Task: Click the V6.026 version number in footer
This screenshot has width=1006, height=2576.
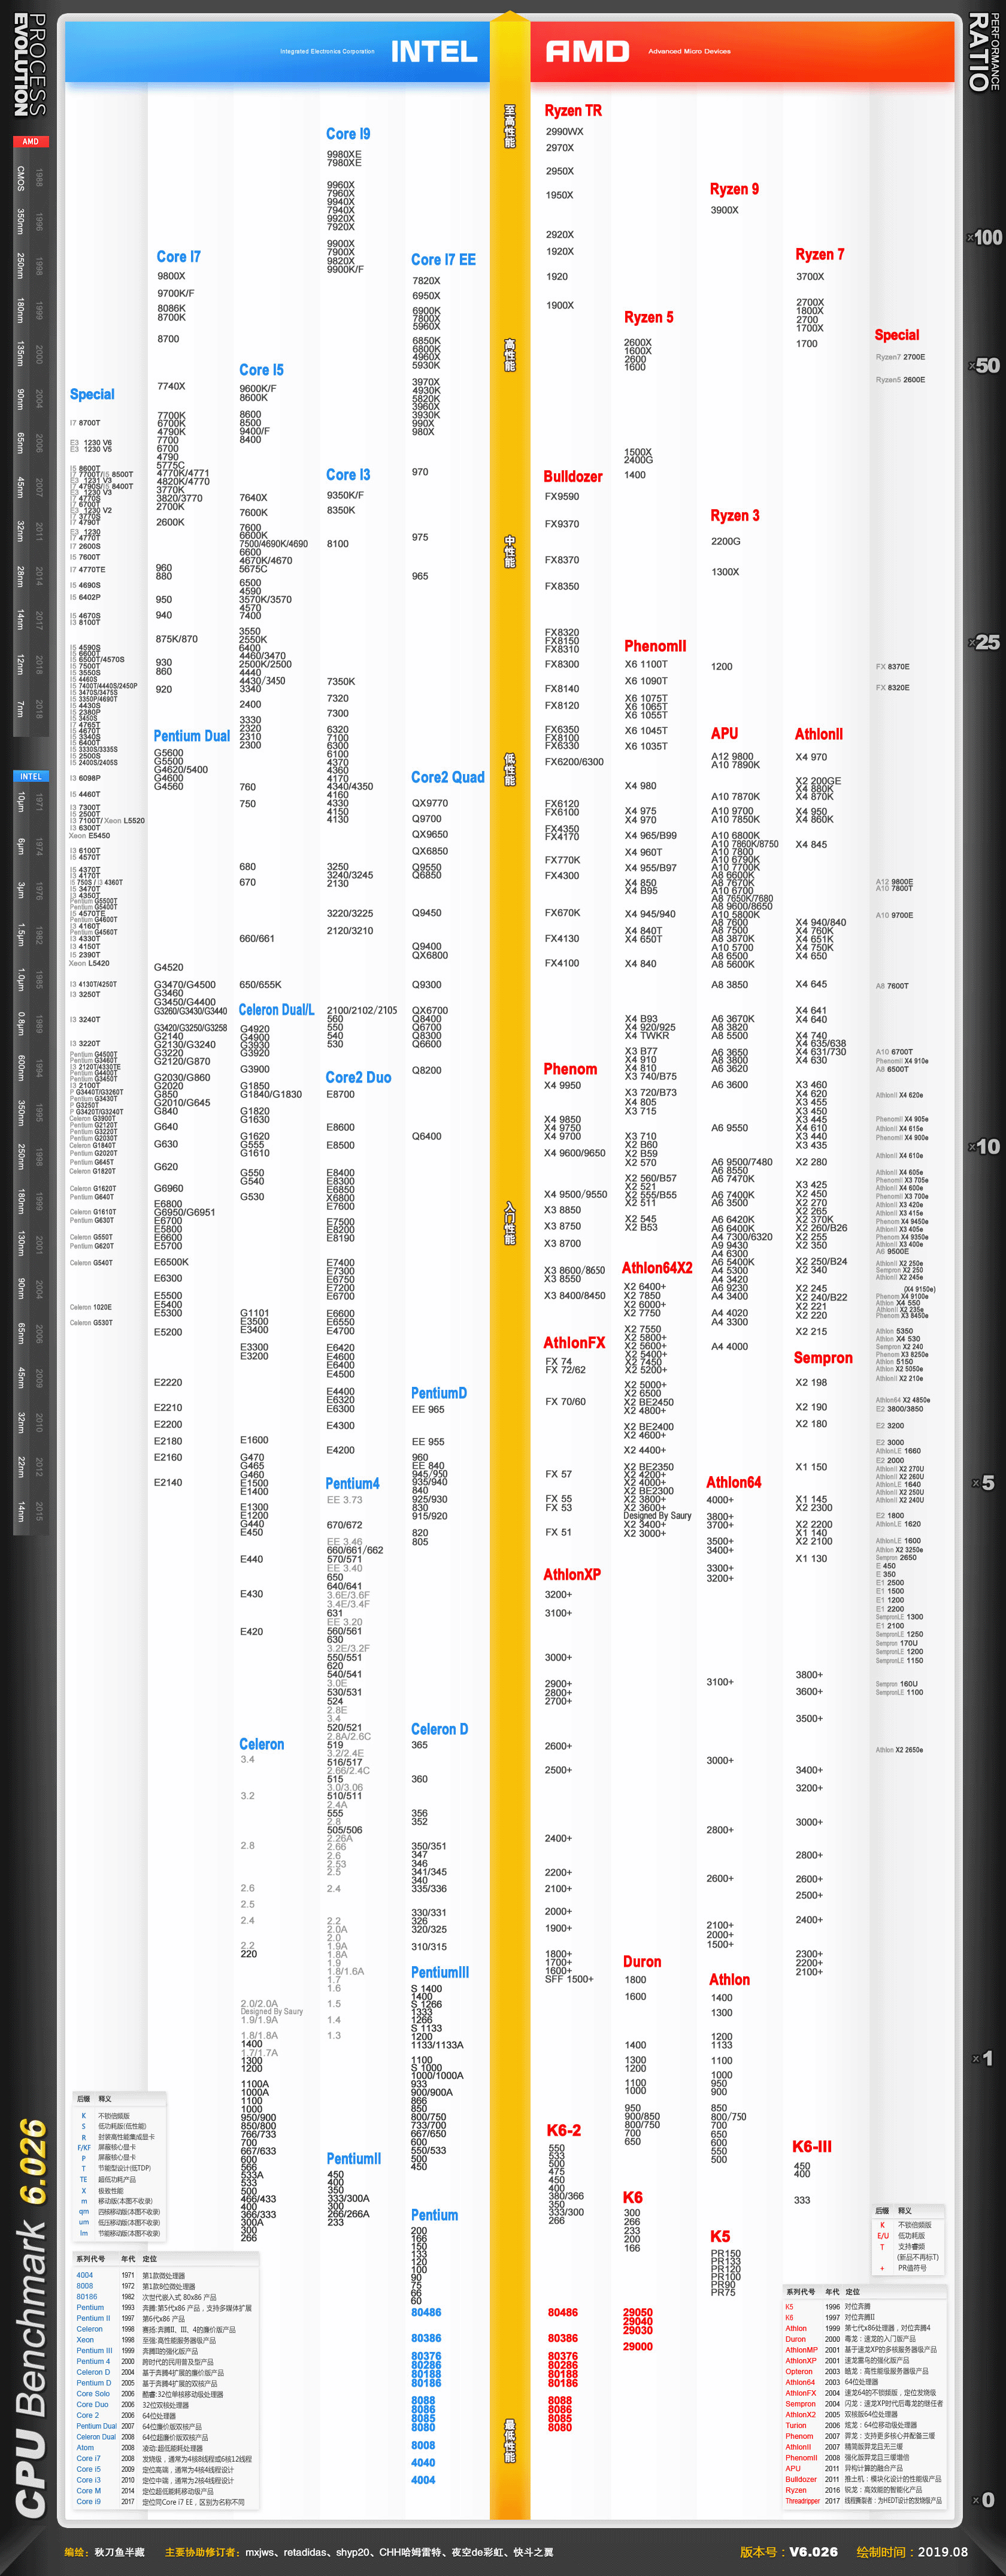Action: pos(814,2551)
